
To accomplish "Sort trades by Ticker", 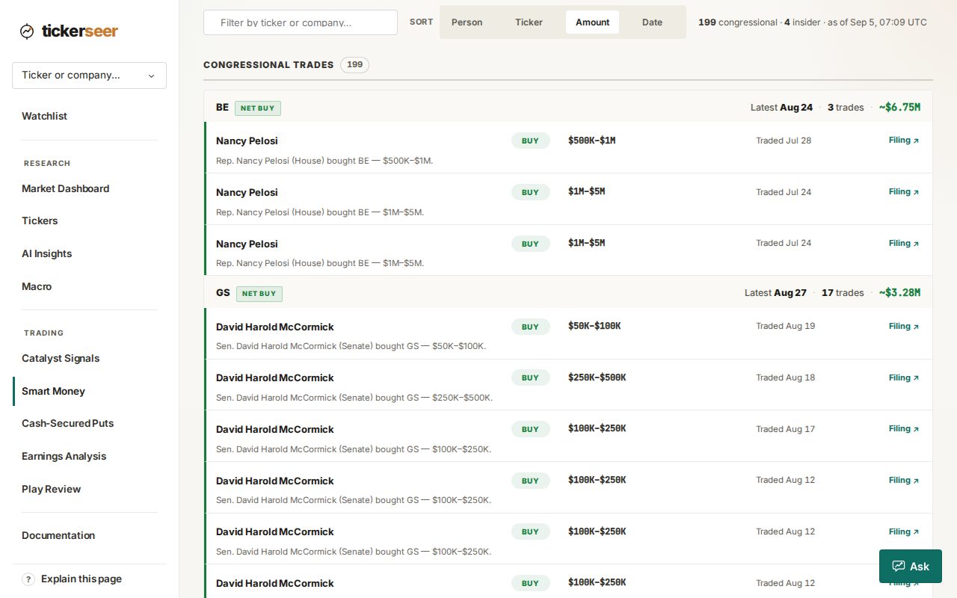I will point(529,22).
